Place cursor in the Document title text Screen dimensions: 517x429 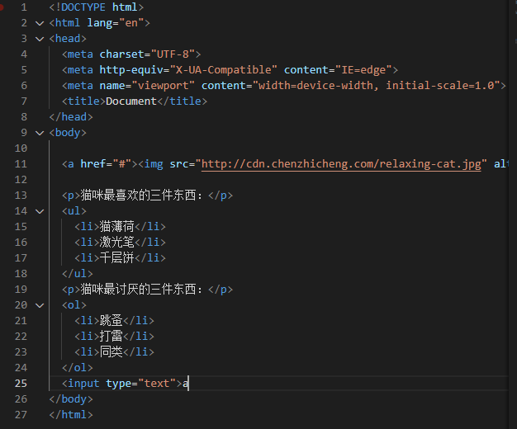(131, 101)
